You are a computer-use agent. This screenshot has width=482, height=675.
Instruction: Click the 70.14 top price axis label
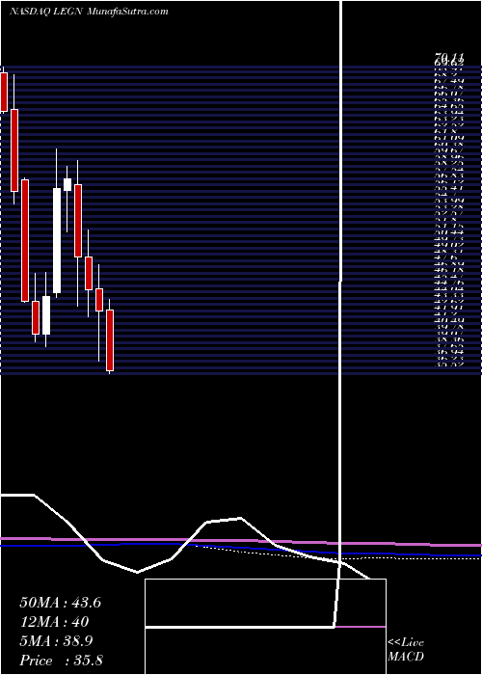[x=450, y=57]
